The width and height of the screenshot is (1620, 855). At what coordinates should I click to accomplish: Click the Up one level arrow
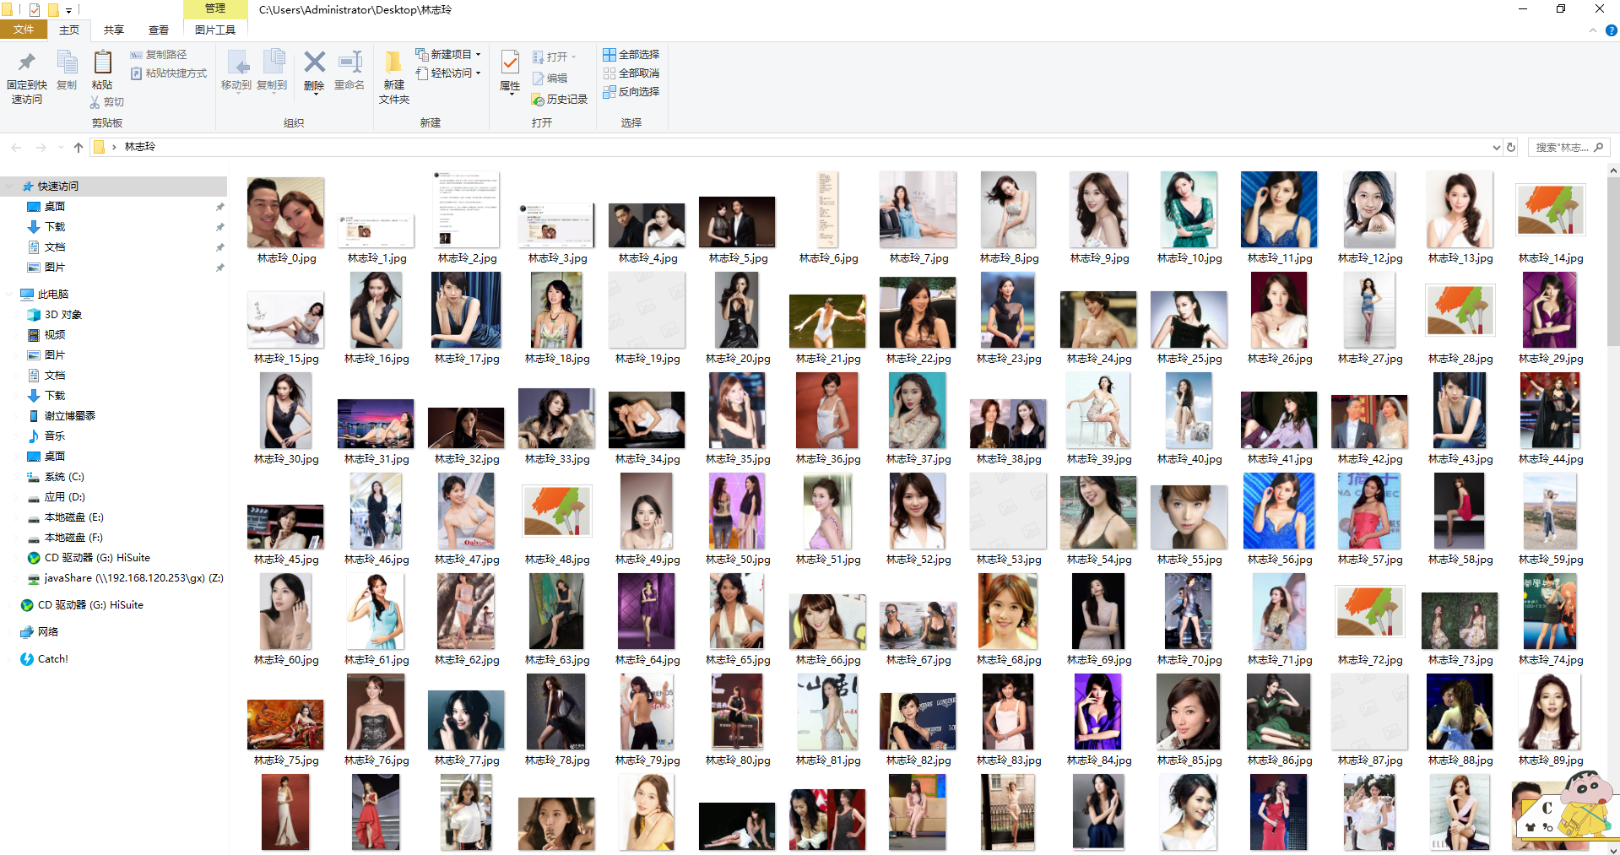pos(79,147)
